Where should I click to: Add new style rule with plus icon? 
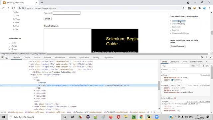pos(203,66)
